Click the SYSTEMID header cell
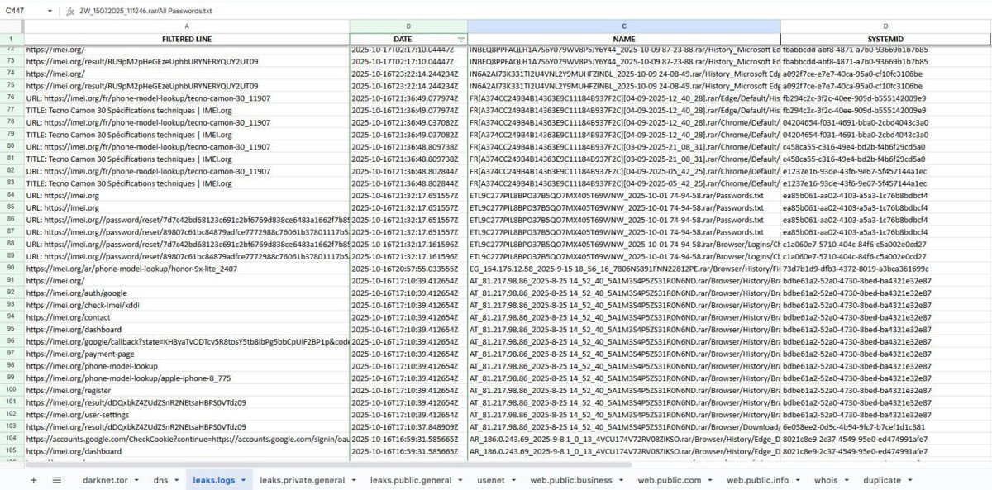992x490 pixels. tap(886, 39)
